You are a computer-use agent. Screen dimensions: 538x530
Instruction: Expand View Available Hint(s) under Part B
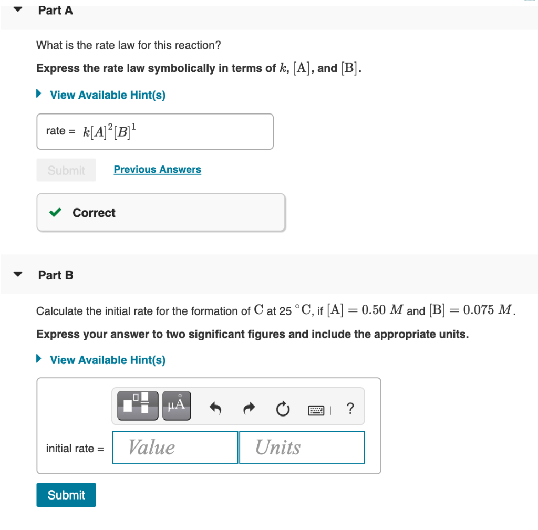coord(107,360)
